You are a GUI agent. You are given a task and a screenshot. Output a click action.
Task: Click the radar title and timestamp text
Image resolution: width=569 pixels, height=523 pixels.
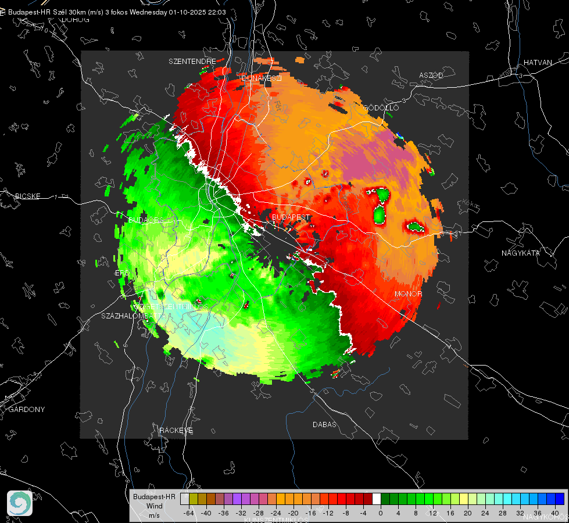pyautogui.click(x=117, y=12)
